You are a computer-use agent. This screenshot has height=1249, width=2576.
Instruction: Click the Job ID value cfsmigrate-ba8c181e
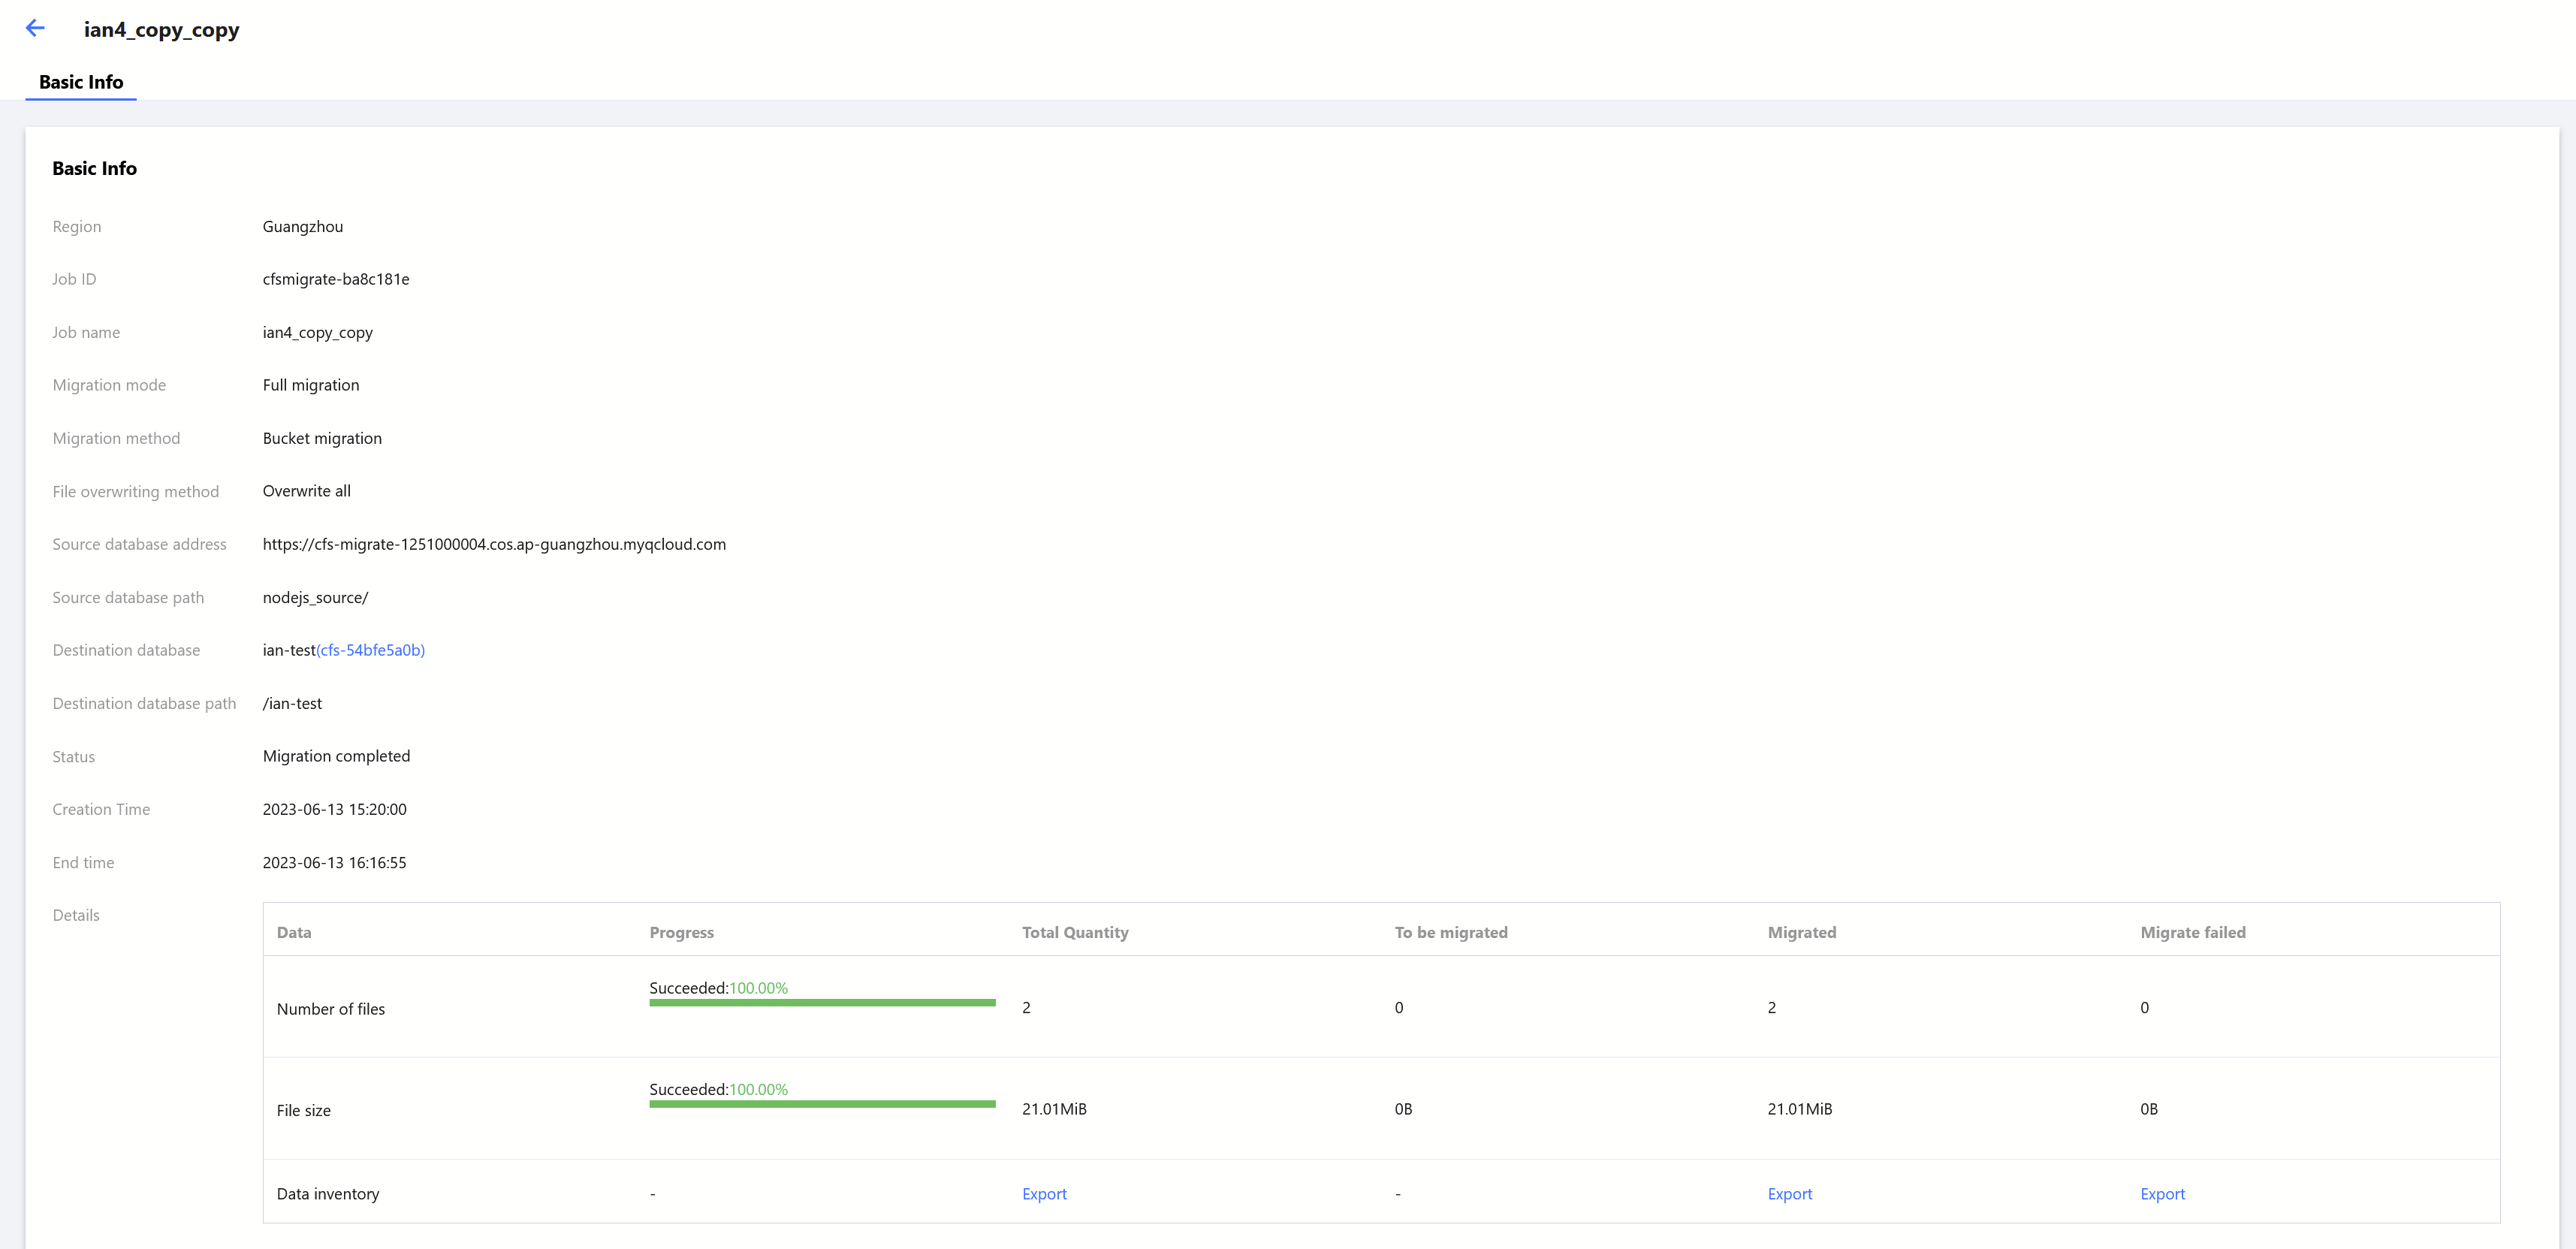pos(336,279)
